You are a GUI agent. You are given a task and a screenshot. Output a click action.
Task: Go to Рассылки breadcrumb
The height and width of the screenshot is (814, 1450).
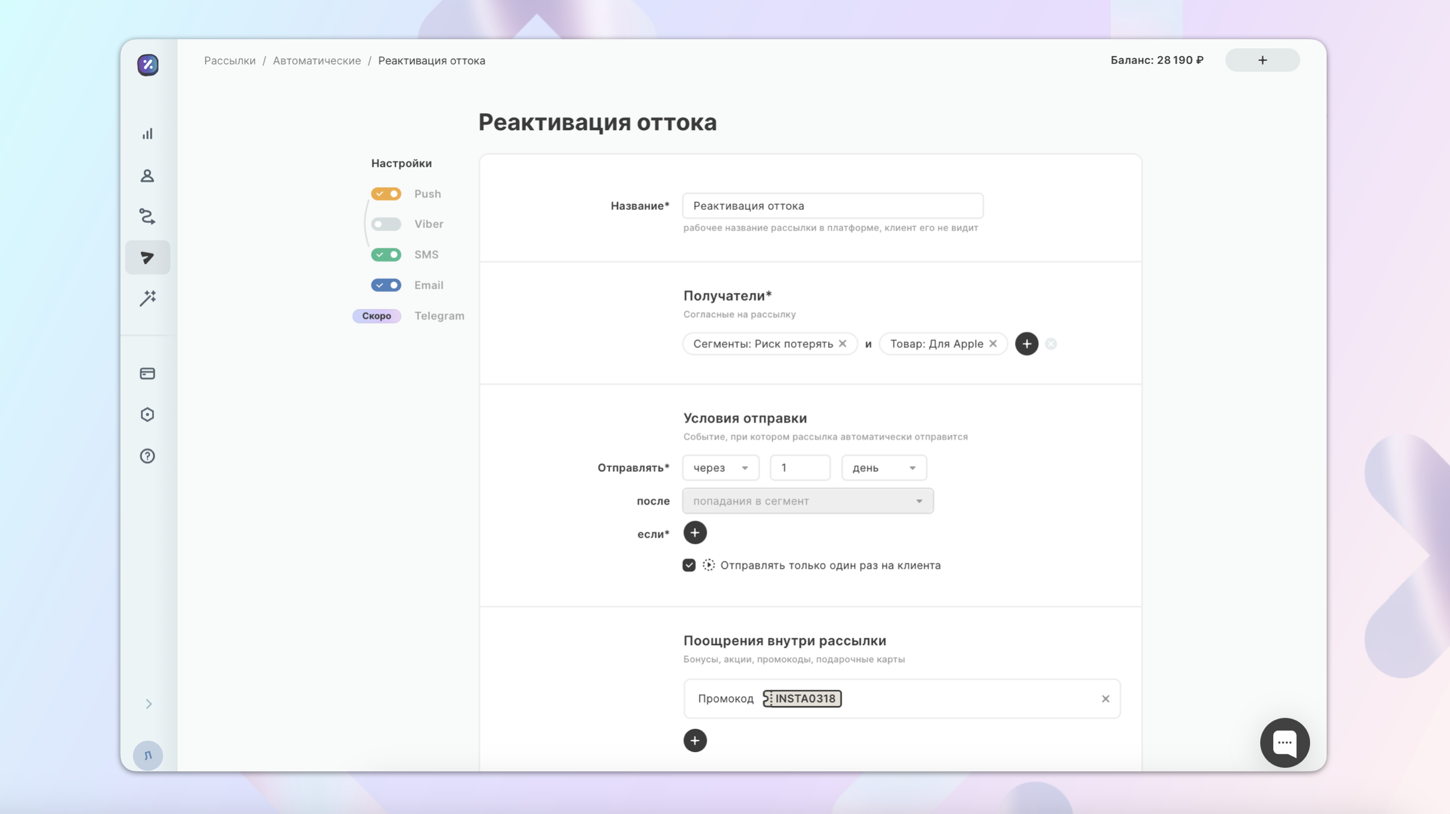(x=230, y=60)
